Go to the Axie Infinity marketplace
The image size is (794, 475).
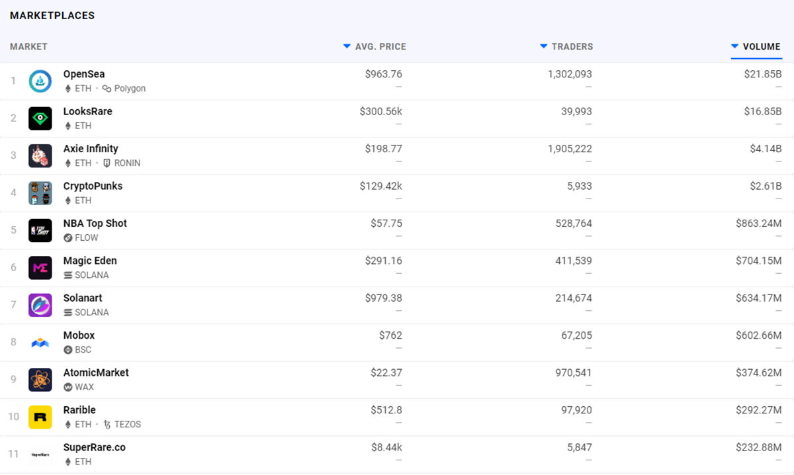91,149
